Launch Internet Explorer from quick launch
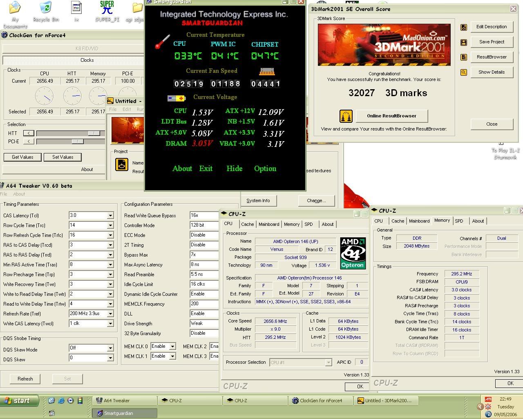The image size is (523, 419). click(x=61, y=401)
